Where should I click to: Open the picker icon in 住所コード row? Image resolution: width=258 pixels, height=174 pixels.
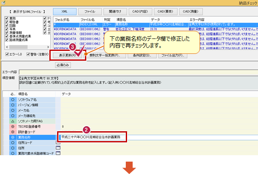(58, 142)
